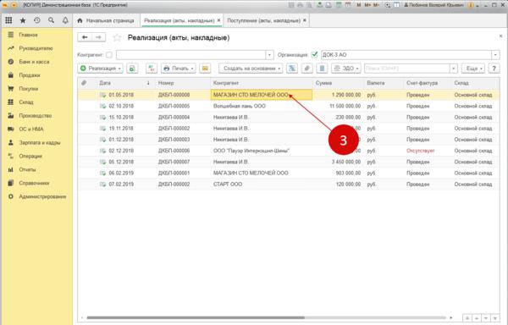Open Покупки section in sidebar
The height and width of the screenshot is (325, 508).
point(29,89)
